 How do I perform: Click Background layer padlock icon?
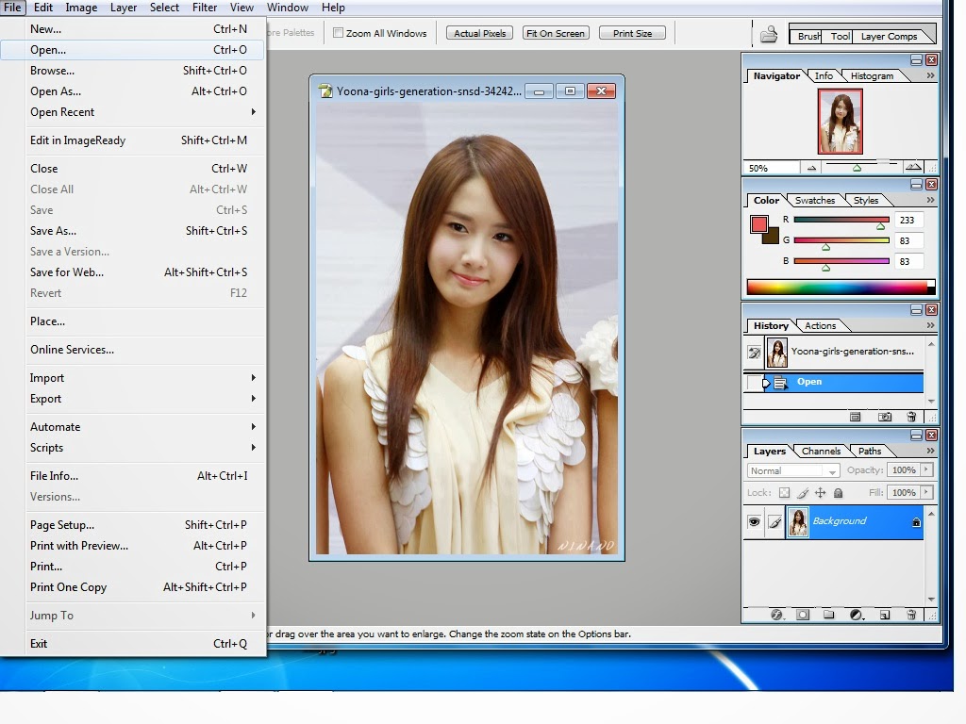tap(916, 522)
